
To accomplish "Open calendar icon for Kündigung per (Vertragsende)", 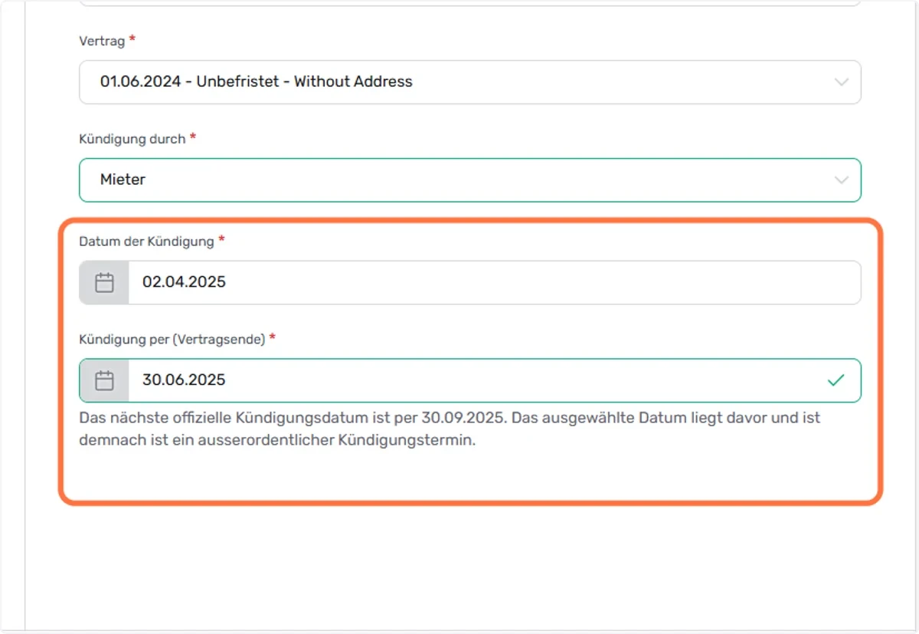I will (104, 380).
